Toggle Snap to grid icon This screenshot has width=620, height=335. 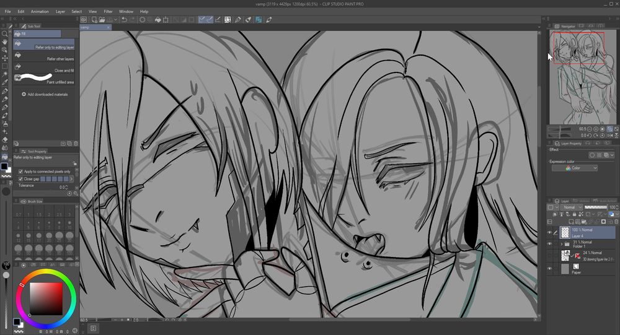pyautogui.click(x=218, y=19)
